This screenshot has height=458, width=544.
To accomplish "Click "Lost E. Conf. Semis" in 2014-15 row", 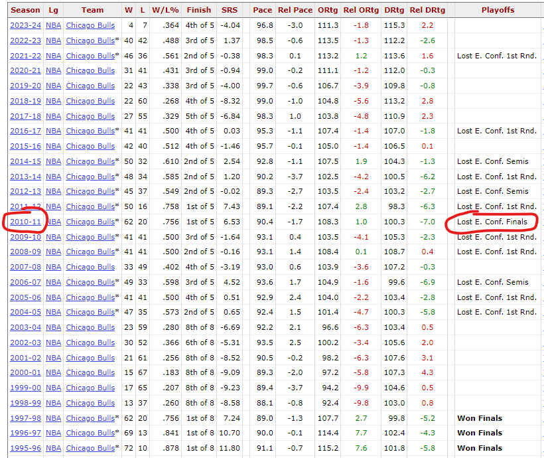I will [493, 161].
